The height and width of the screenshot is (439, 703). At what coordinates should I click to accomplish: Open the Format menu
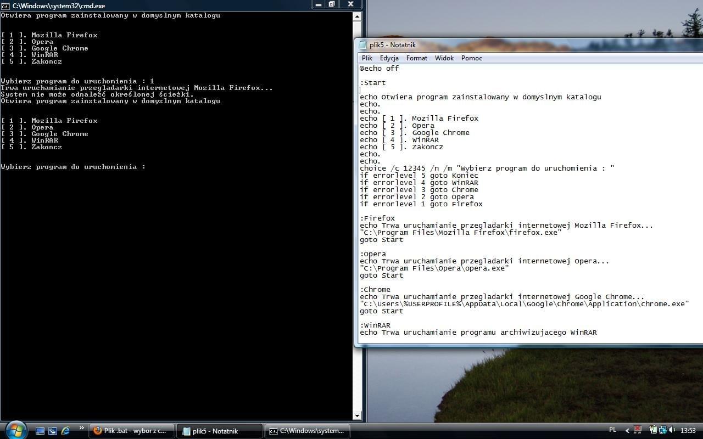tap(417, 58)
